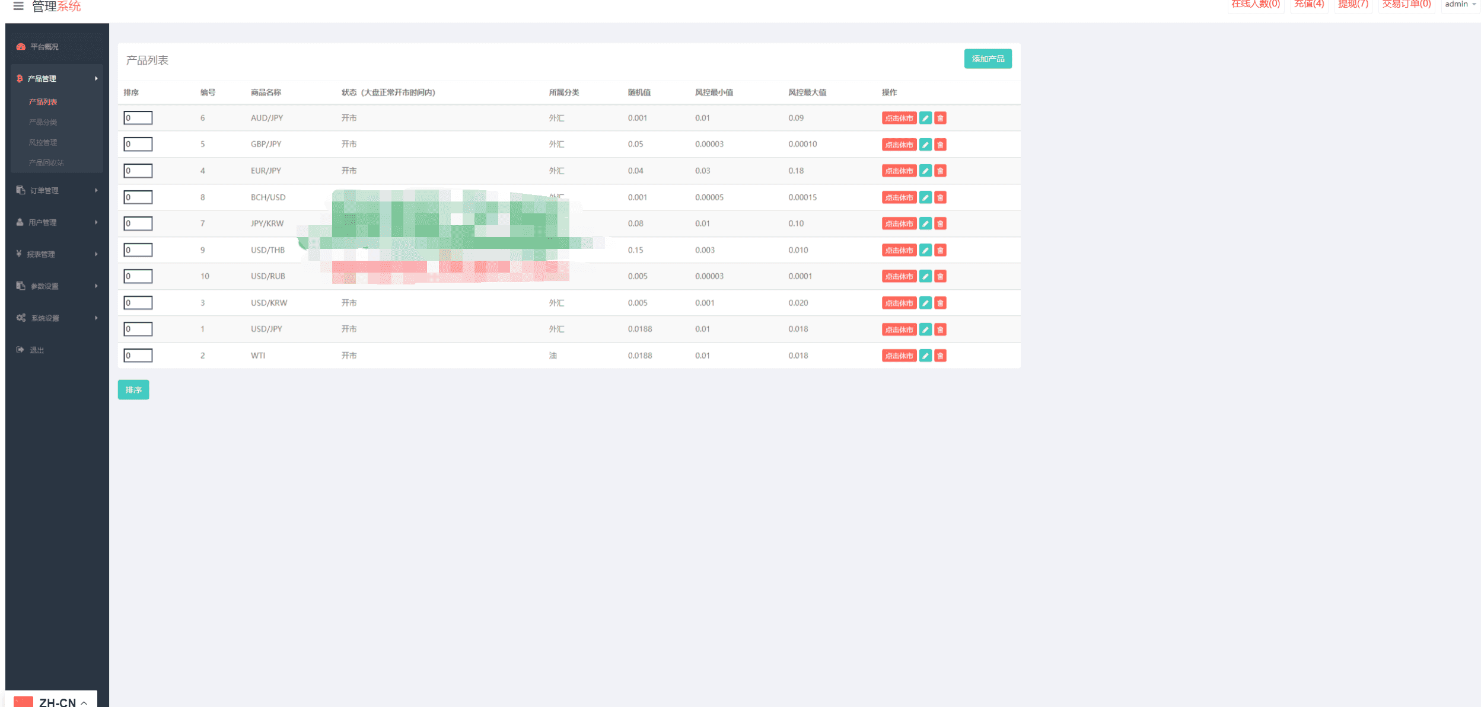Click the trash icon for USD/KRW row
The height and width of the screenshot is (707, 1481).
940,303
